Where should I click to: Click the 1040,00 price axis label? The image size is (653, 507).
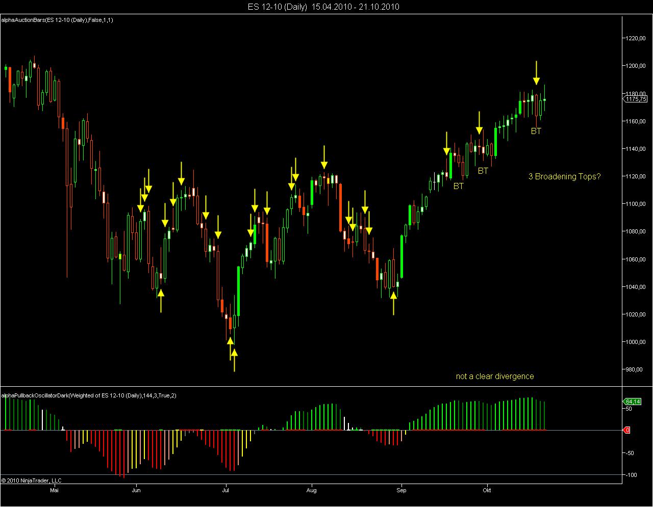(636, 287)
